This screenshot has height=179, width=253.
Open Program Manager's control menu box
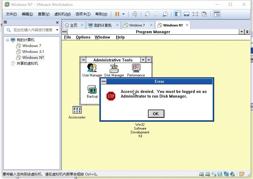[x=64, y=32]
